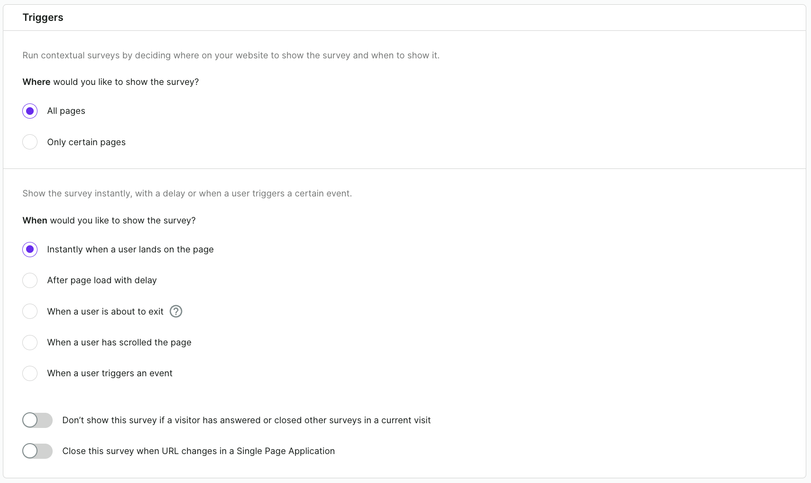Click the Triggers section header
This screenshot has width=811, height=483.
coord(43,18)
